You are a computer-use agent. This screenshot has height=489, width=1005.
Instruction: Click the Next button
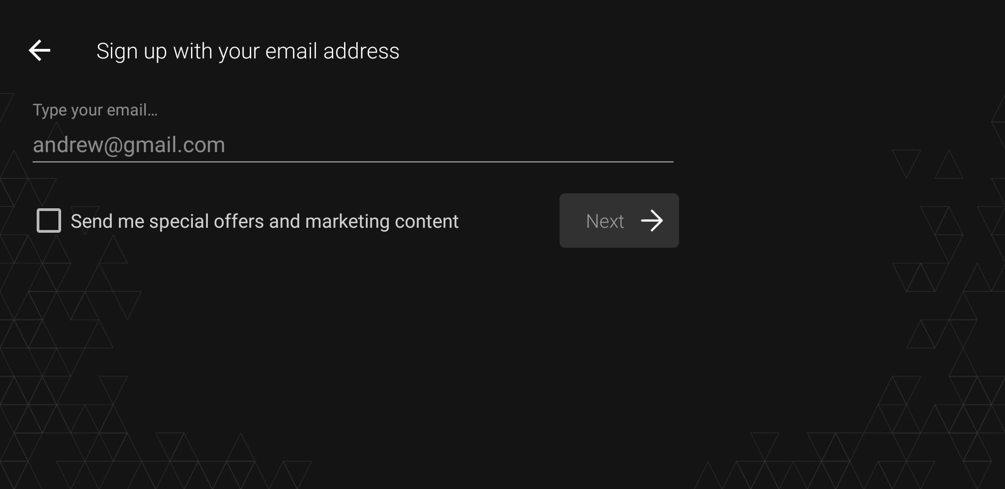[x=619, y=221]
